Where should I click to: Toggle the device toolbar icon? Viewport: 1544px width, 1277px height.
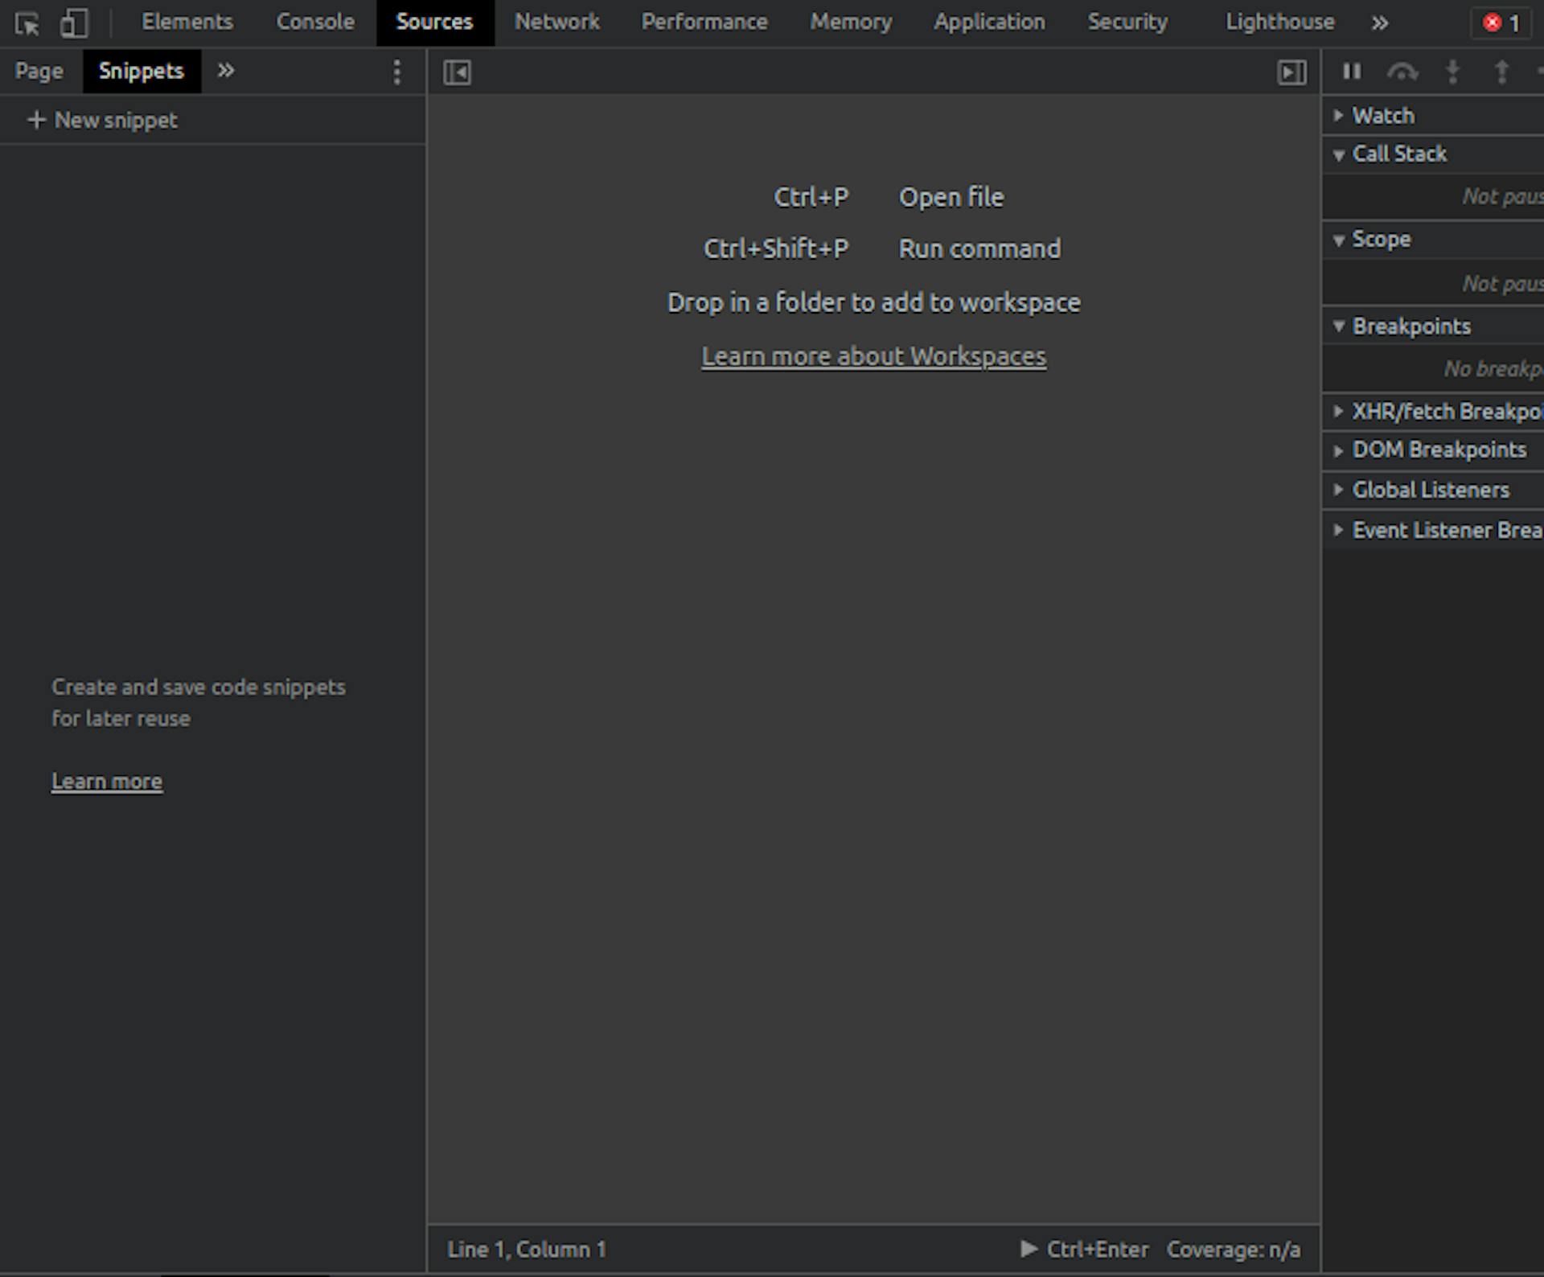75,23
